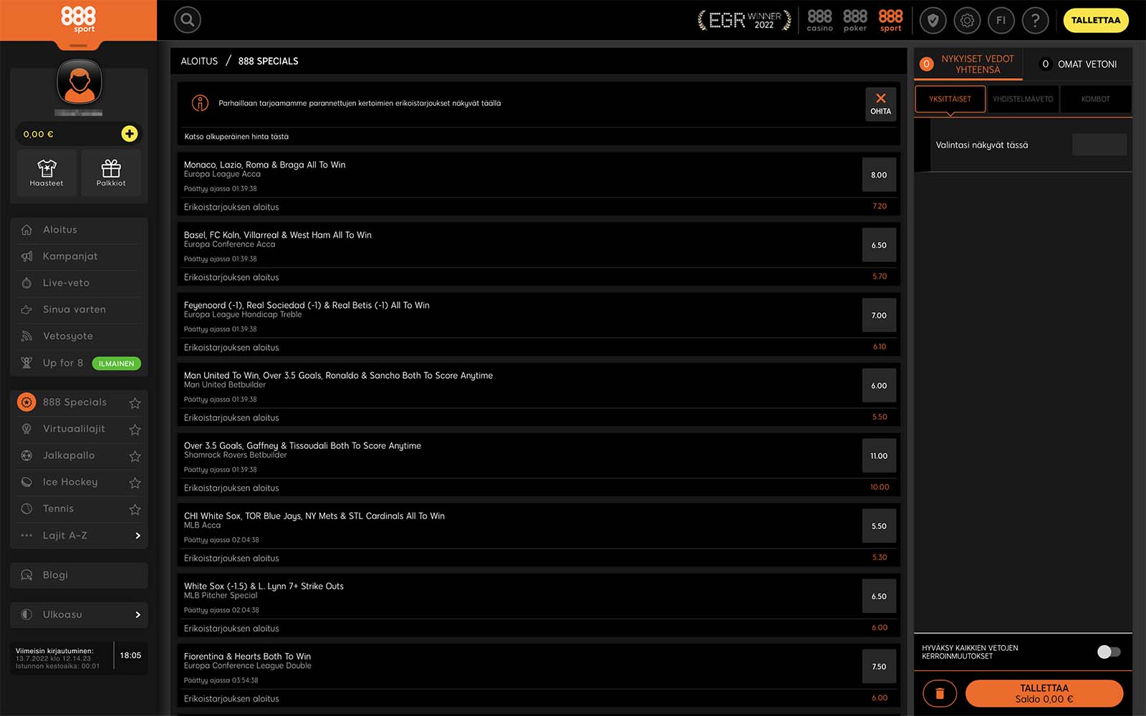Favorite 888 Specials with star
The width and height of the screenshot is (1146, 716).
135,403
